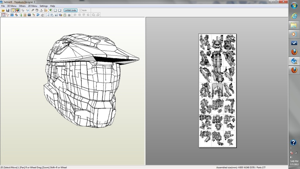Click the Save floppy disk icon
This screenshot has height=169, width=300.
point(8,10)
